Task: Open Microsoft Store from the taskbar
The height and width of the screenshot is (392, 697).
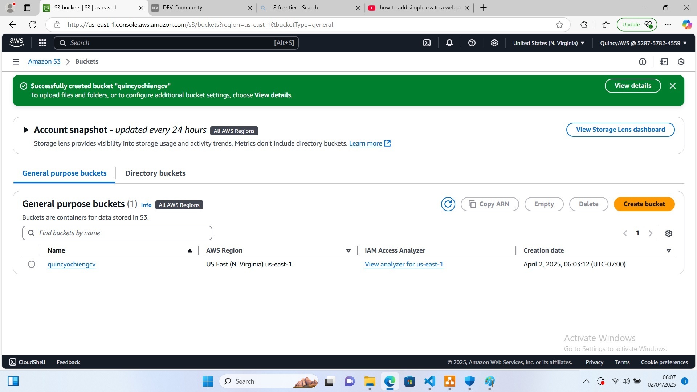Action: coord(410,381)
